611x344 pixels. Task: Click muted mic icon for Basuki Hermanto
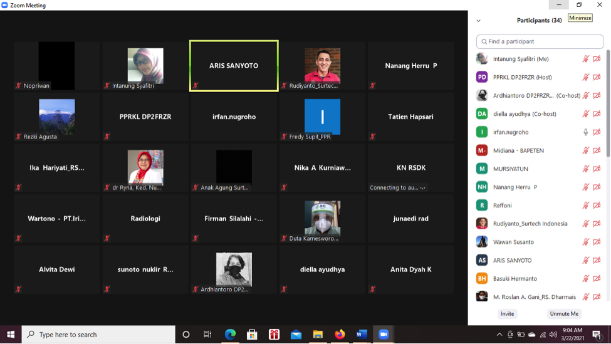point(585,279)
